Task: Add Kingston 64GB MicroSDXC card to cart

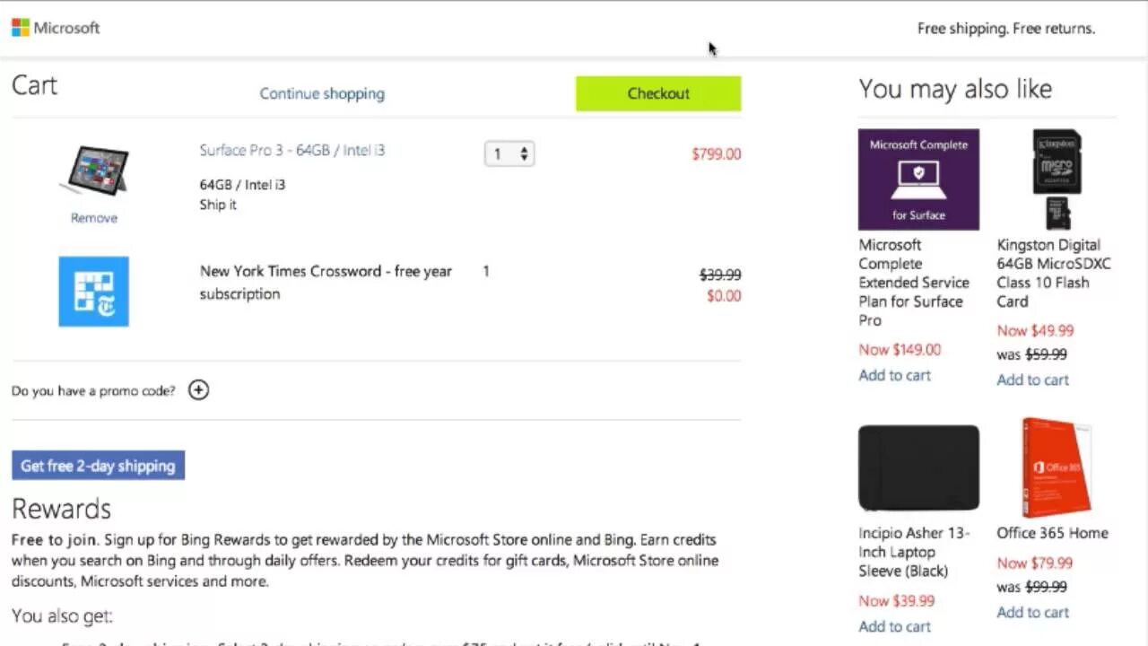Action: point(1032,380)
